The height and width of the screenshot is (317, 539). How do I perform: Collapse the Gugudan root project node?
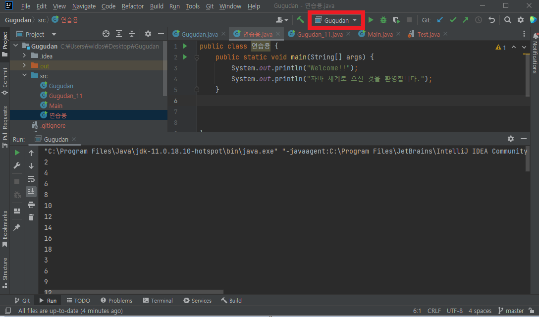[16, 46]
